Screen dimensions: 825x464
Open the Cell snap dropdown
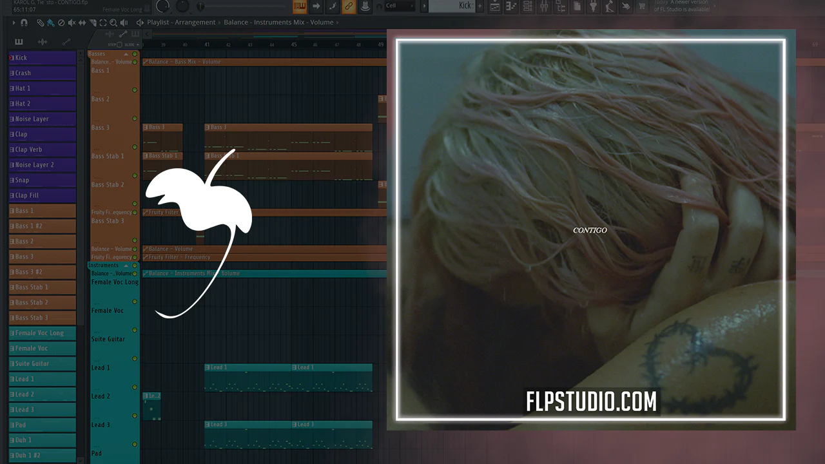(x=400, y=6)
